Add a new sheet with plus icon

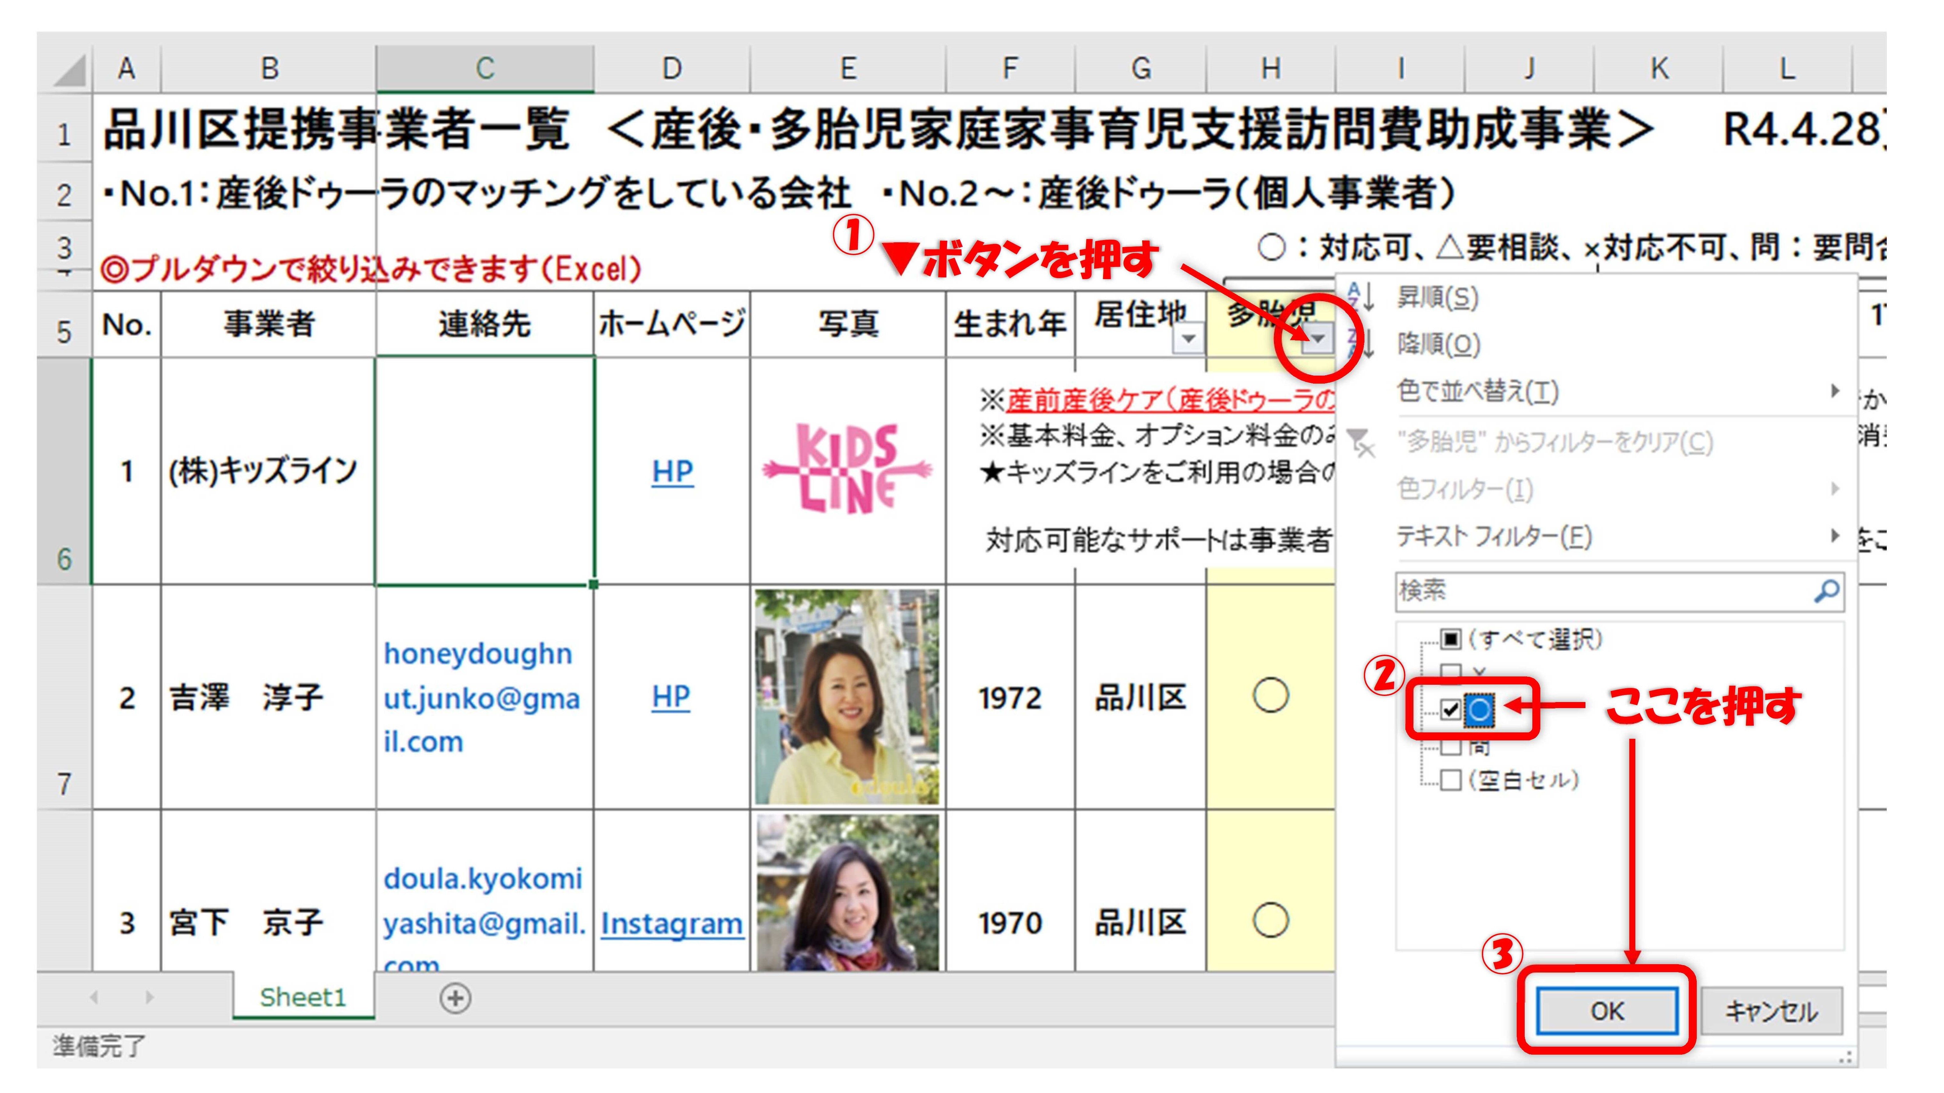tap(455, 998)
